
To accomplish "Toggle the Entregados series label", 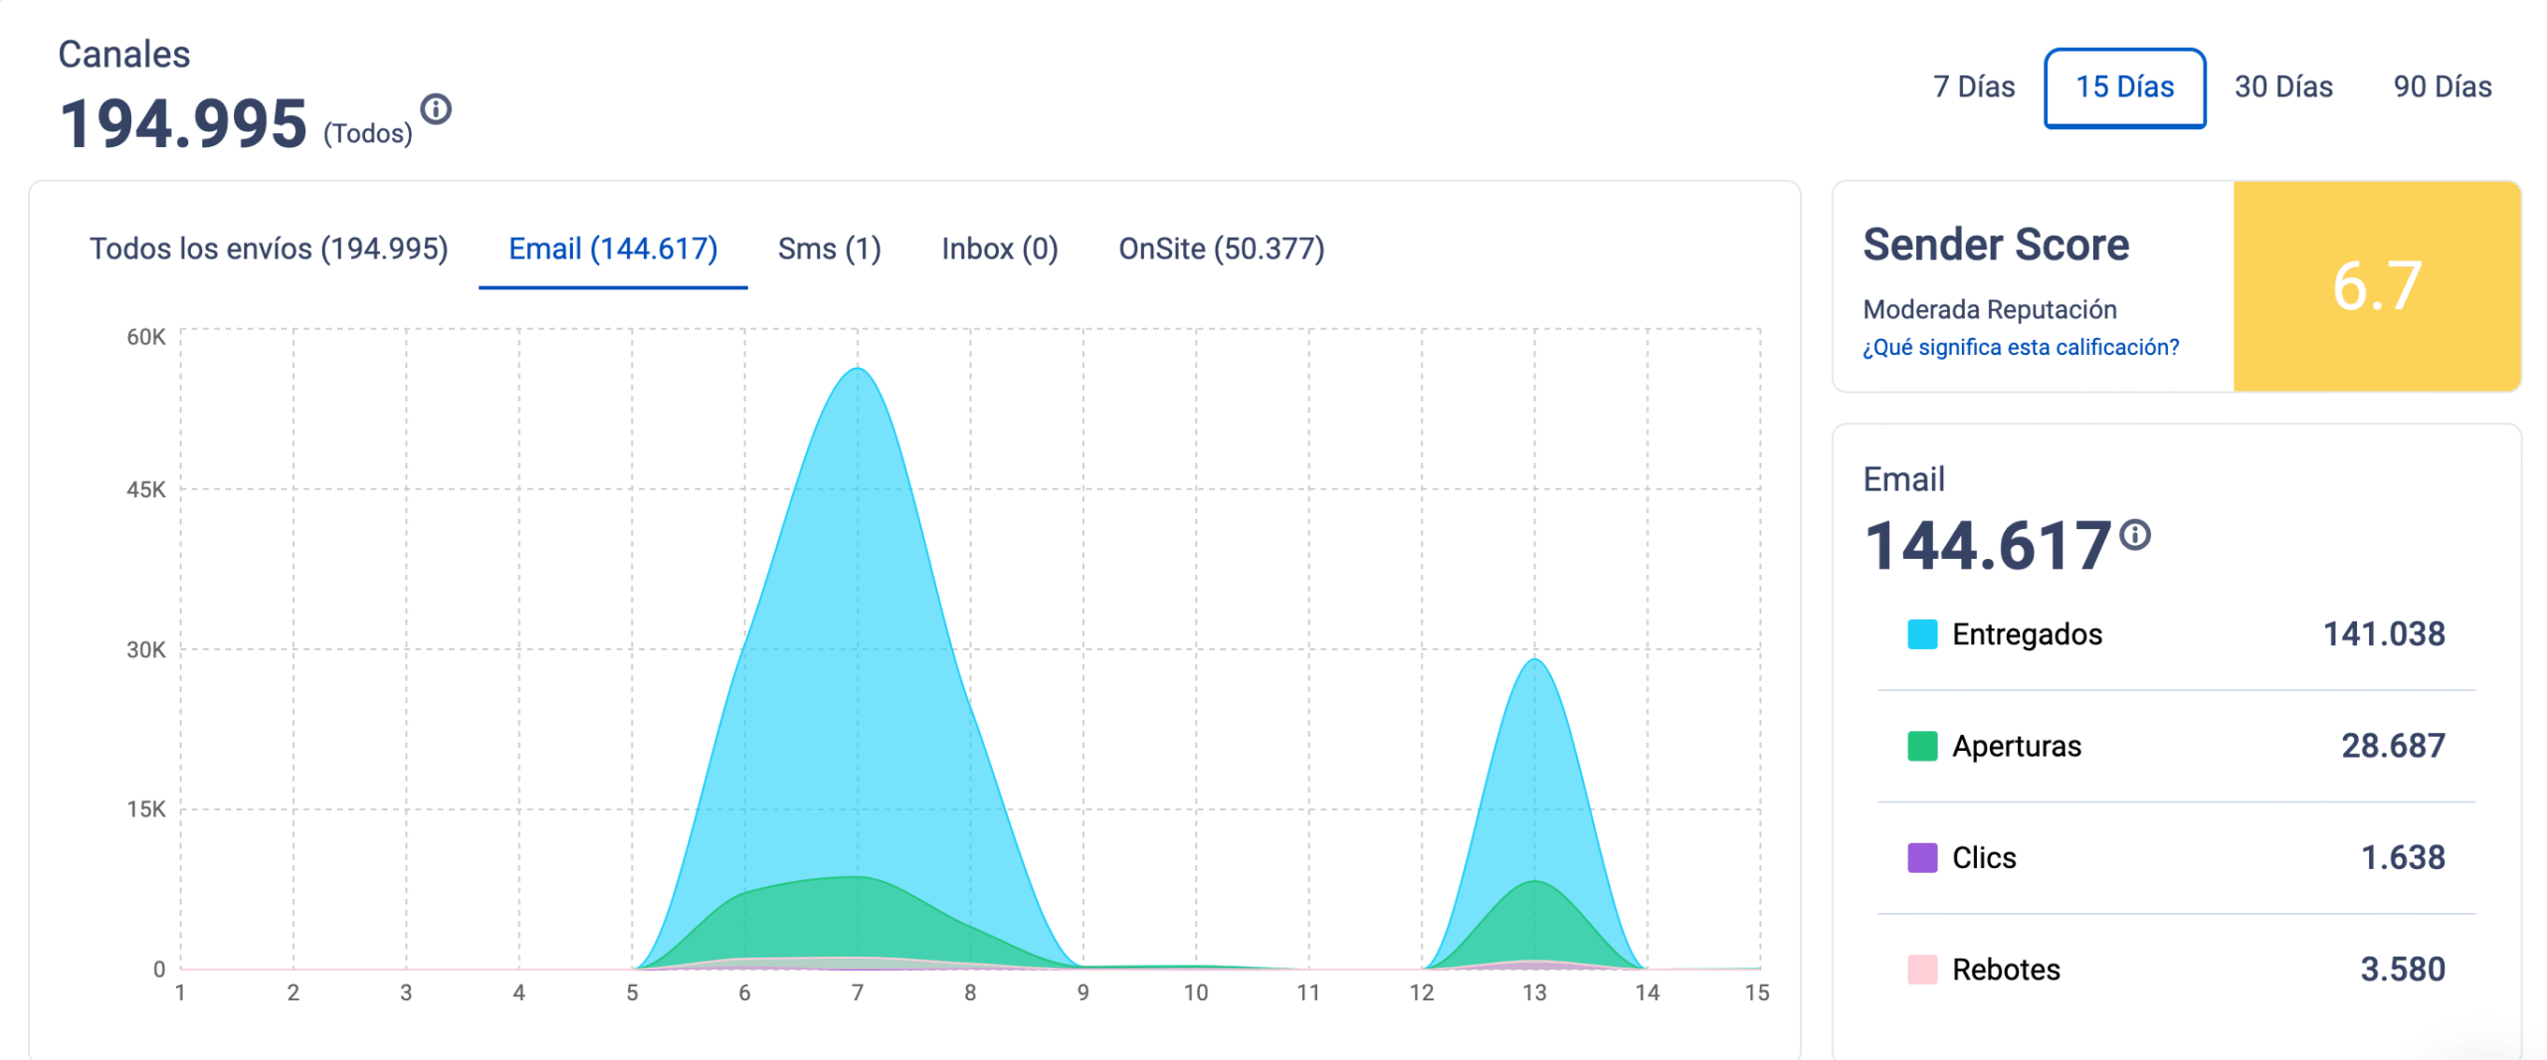I will (2026, 634).
